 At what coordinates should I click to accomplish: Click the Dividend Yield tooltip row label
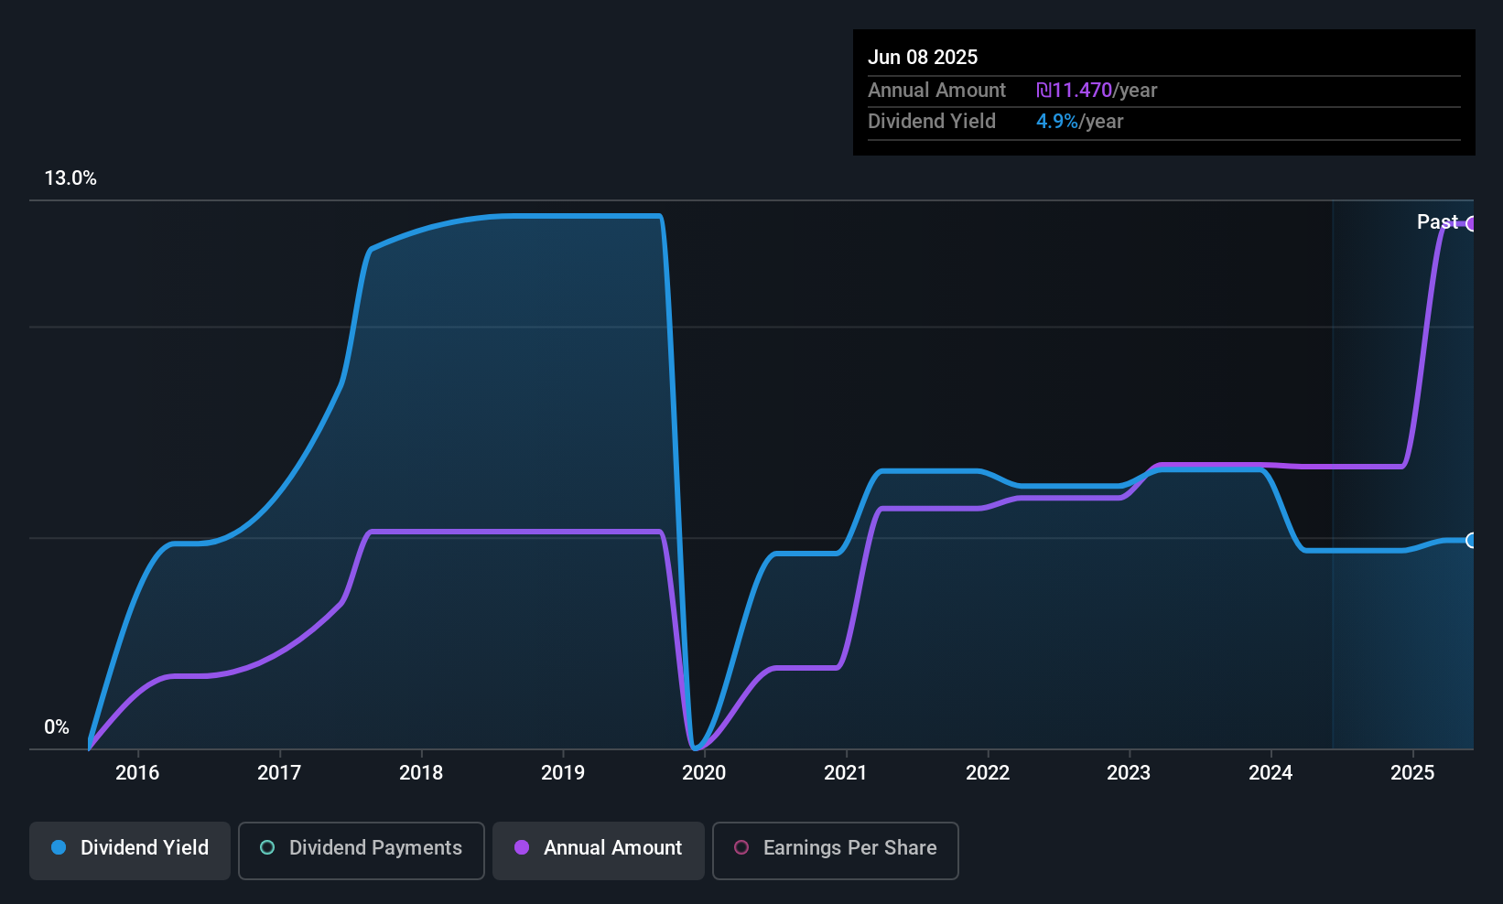(932, 121)
